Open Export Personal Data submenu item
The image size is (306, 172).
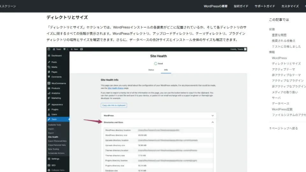(x=57, y=141)
